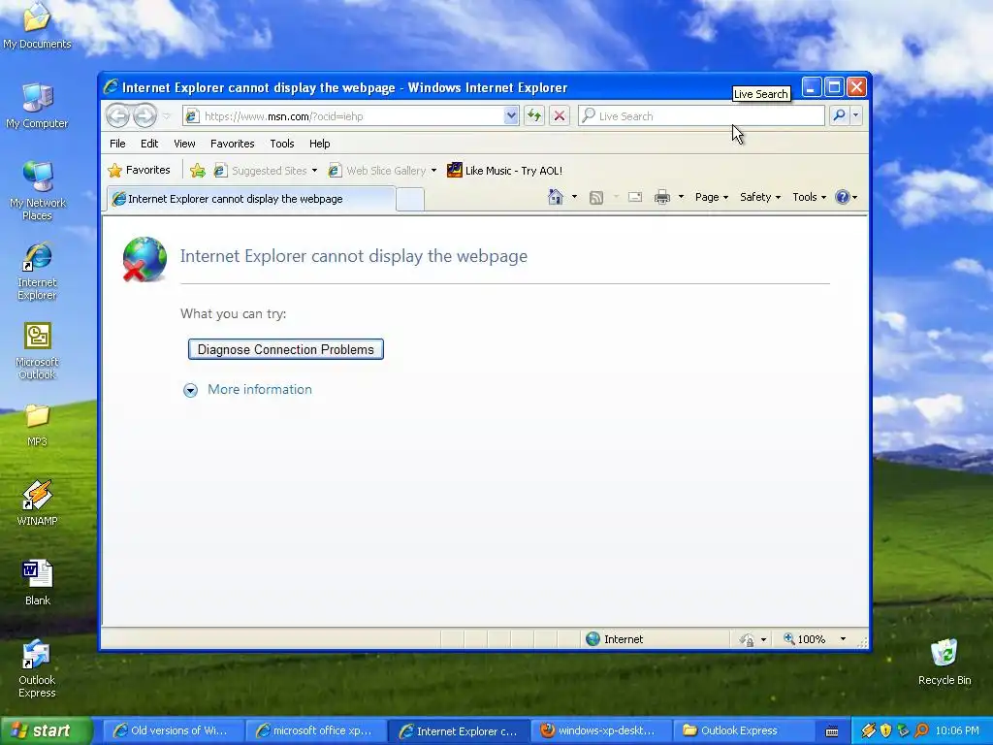Click the RSS feeds icon
This screenshot has height=745, width=993.
596,198
